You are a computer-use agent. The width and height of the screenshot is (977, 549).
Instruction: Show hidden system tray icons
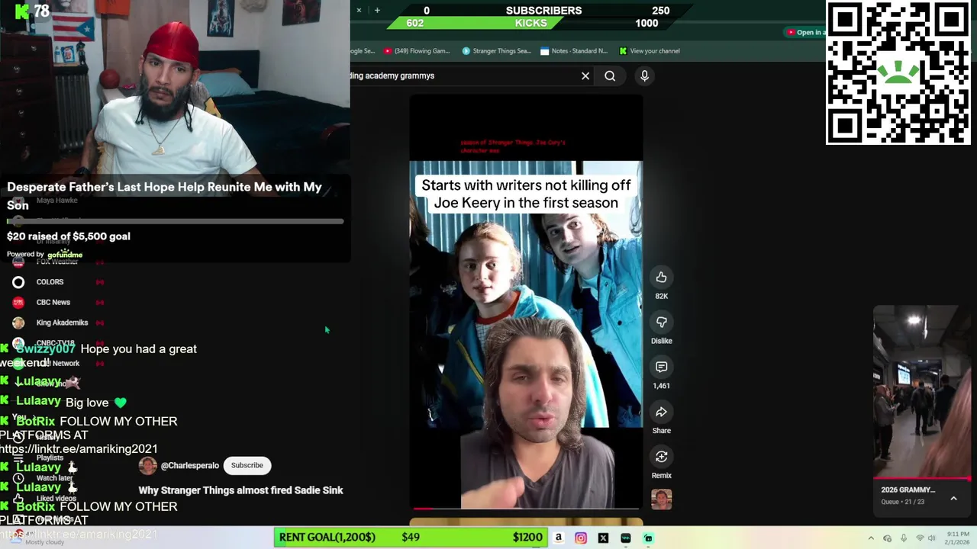(x=871, y=538)
